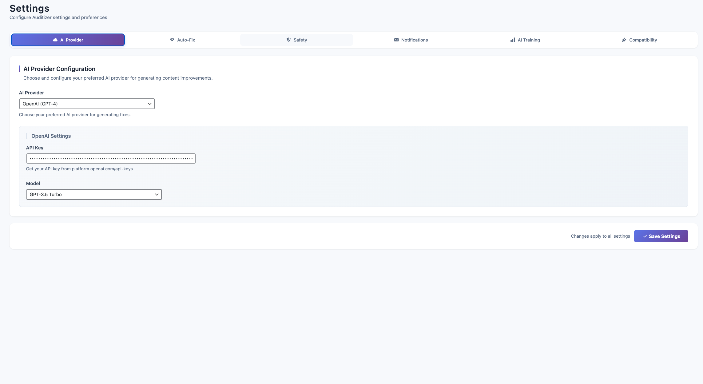Click the envelope icon for Notifications

click(396, 40)
